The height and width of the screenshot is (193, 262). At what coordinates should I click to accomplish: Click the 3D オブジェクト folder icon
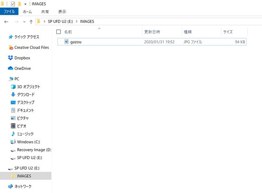click(13, 87)
